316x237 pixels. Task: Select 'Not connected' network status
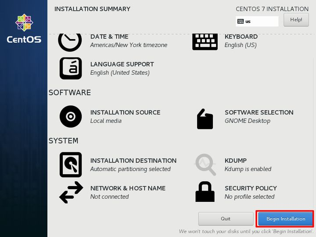point(109,197)
